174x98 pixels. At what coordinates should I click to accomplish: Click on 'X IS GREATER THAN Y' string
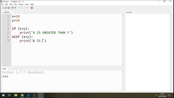click(x=51, y=33)
